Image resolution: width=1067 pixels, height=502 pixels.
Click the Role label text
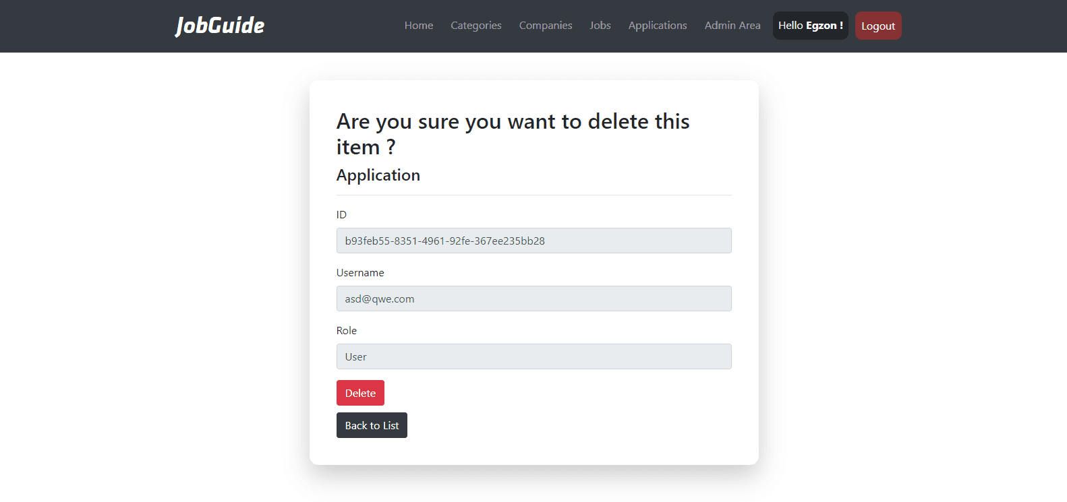click(x=347, y=331)
